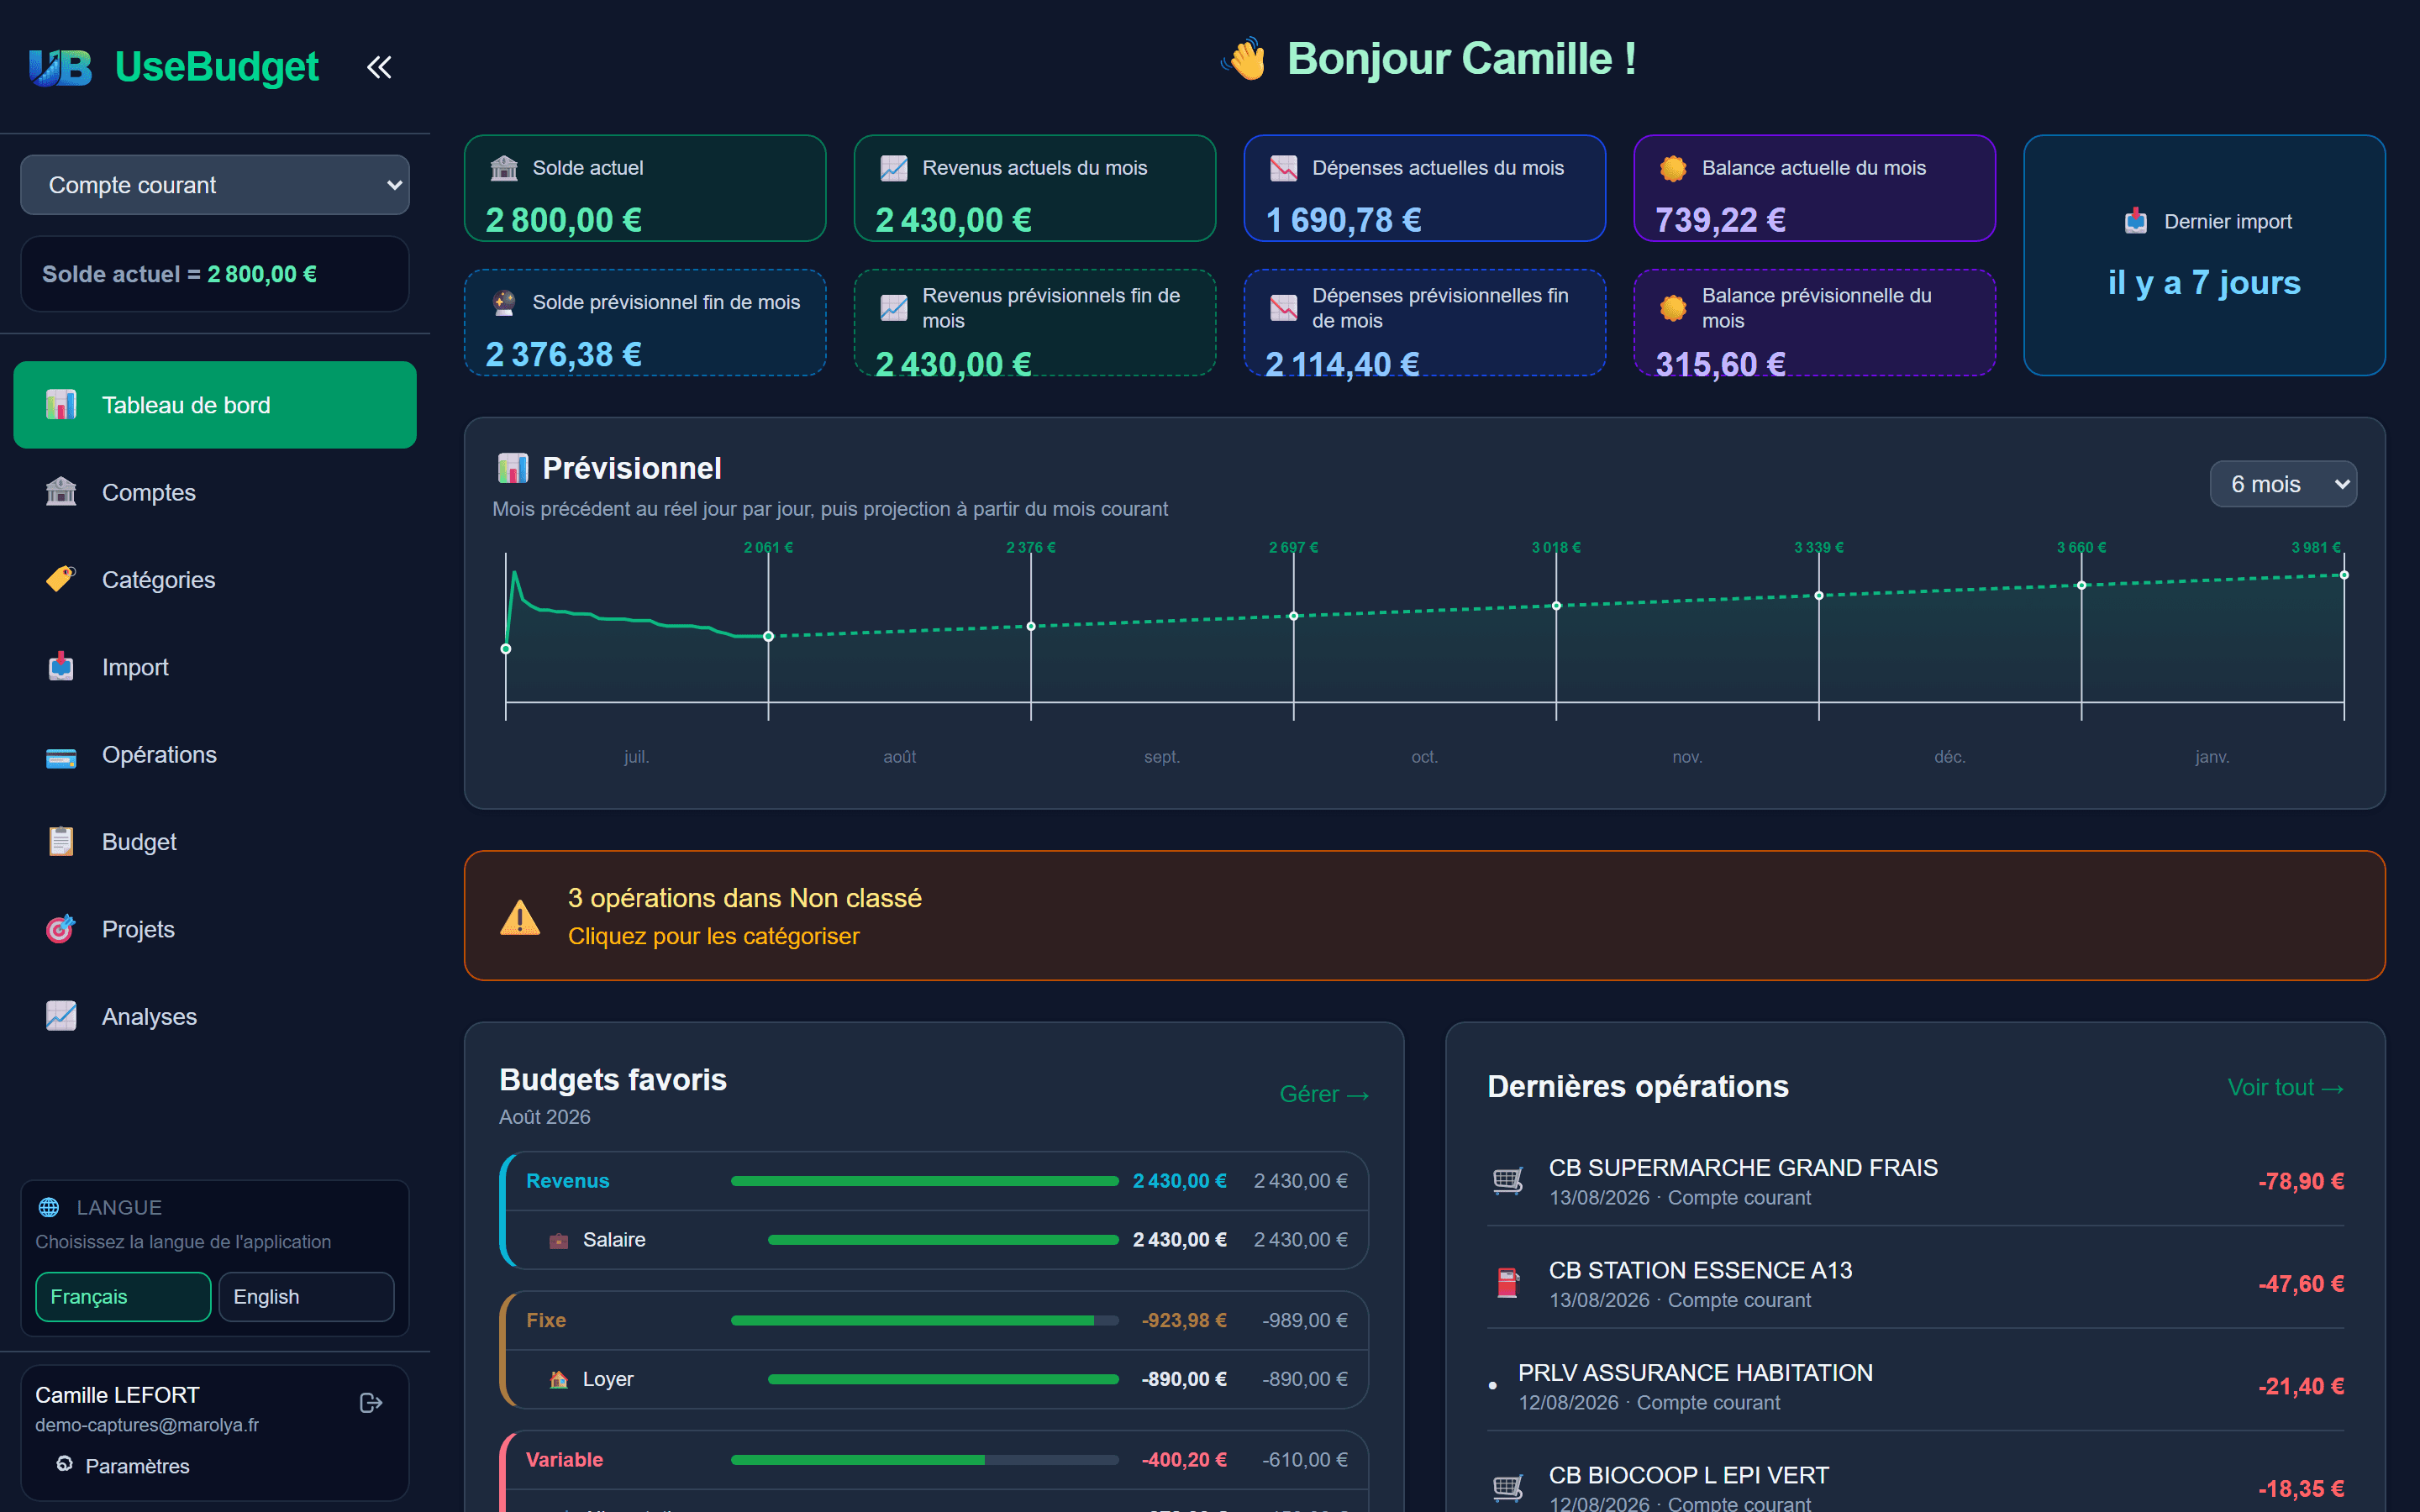Click the 2 061 € chart data point
The image size is (2420, 1512).
(768, 636)
